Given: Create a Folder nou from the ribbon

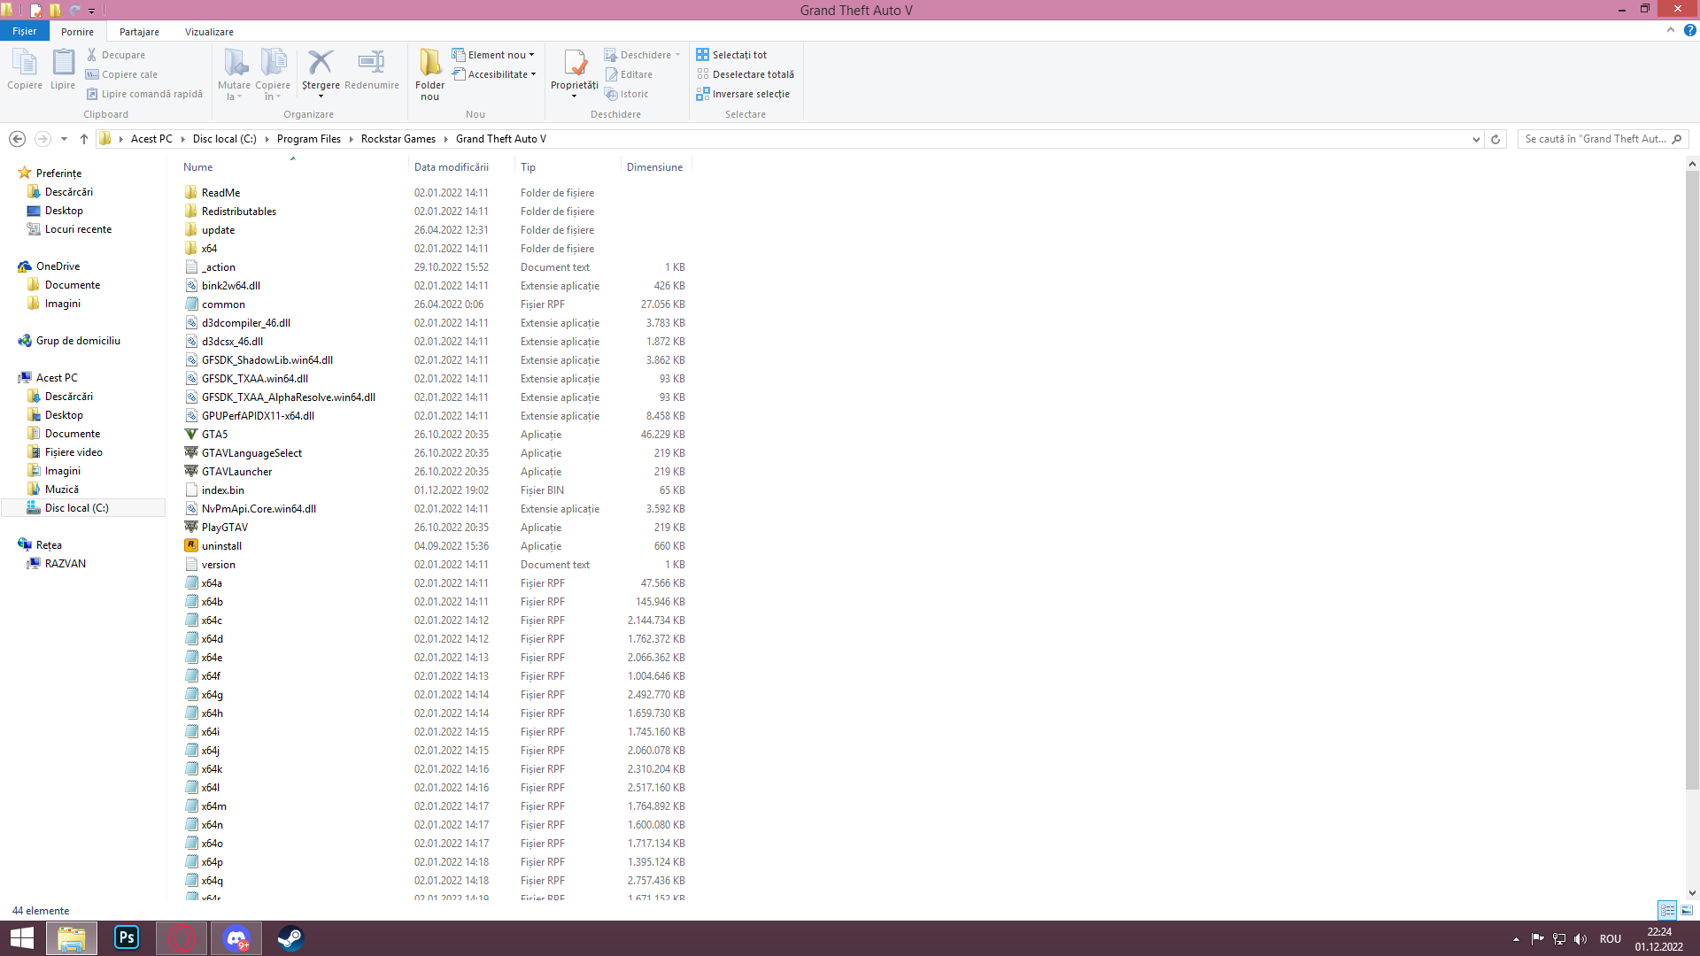Looking at the screenshot, I should [x=430, y=74].
